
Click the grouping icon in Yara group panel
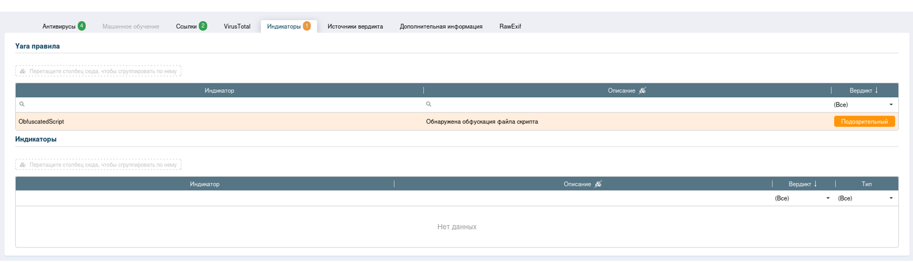[23, 71]
